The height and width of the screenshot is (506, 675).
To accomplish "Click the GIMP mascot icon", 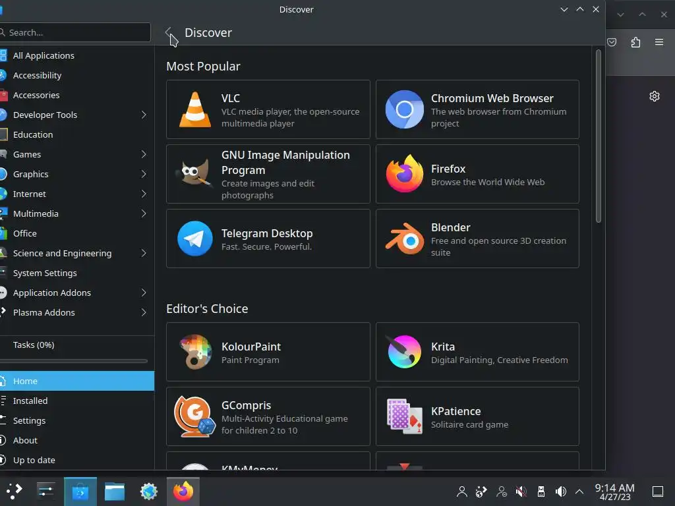I will (194, 174).
